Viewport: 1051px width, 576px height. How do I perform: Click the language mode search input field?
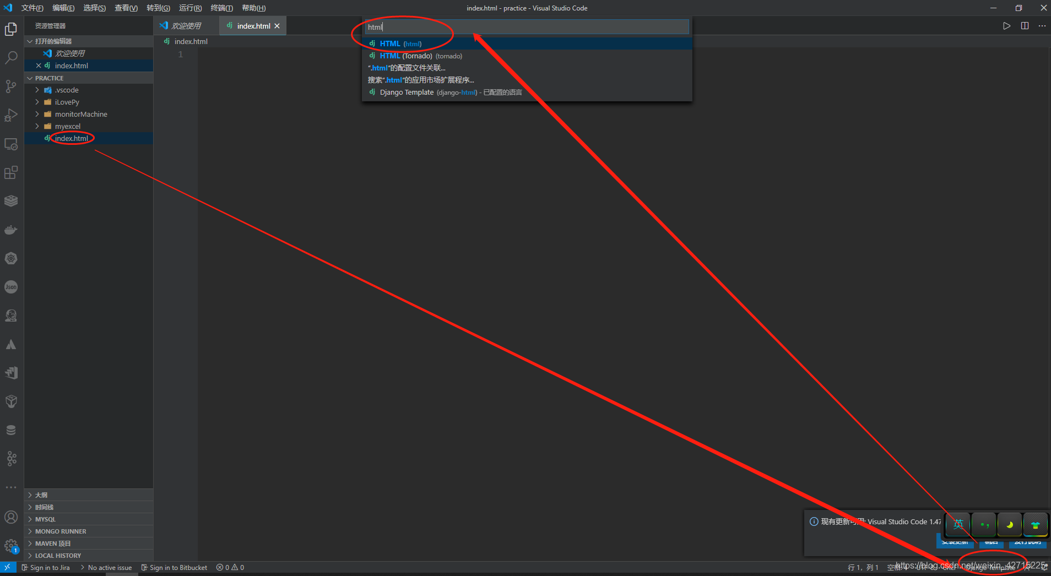[527, 27]
